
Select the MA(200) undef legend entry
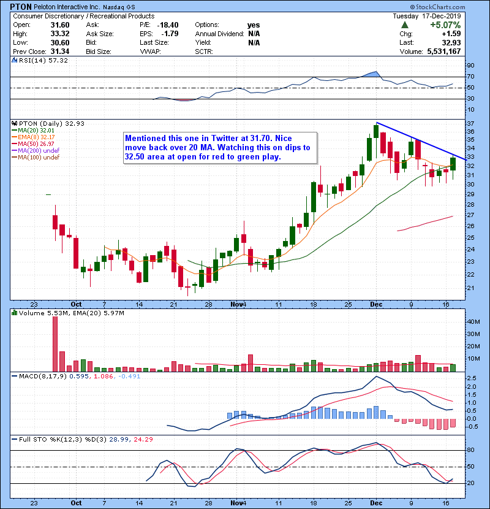36,150
